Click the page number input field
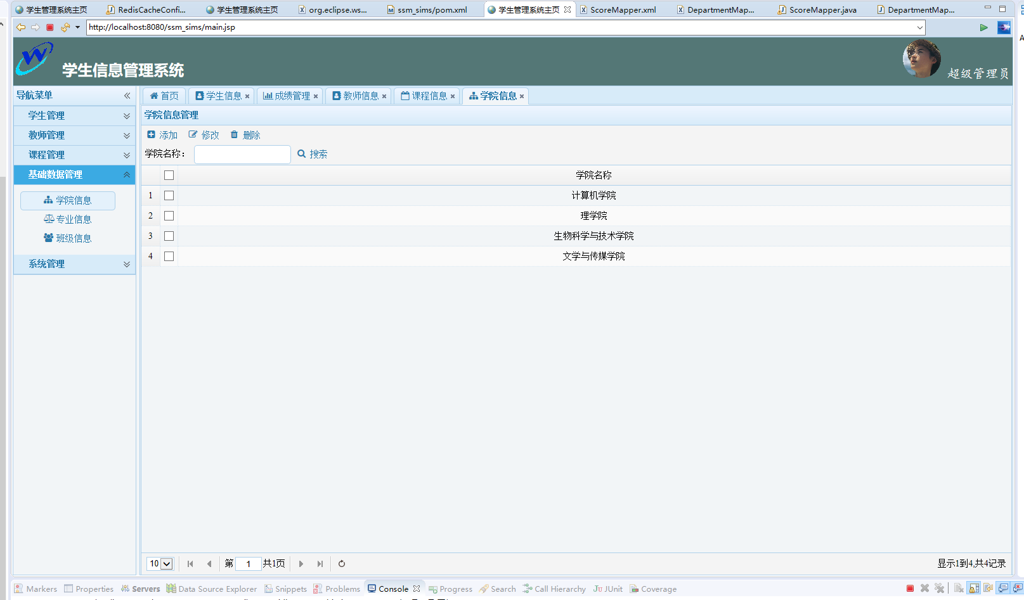1024x600 pixels. (x=249, y=564)
